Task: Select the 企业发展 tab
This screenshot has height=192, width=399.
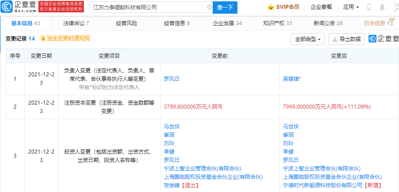Action: [227, 23]
